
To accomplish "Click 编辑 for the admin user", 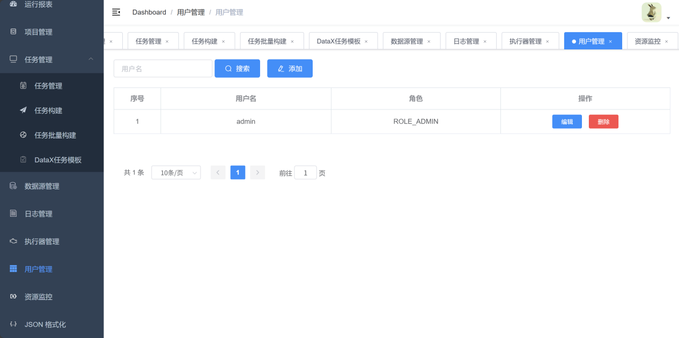I will (x=567, y=122).
